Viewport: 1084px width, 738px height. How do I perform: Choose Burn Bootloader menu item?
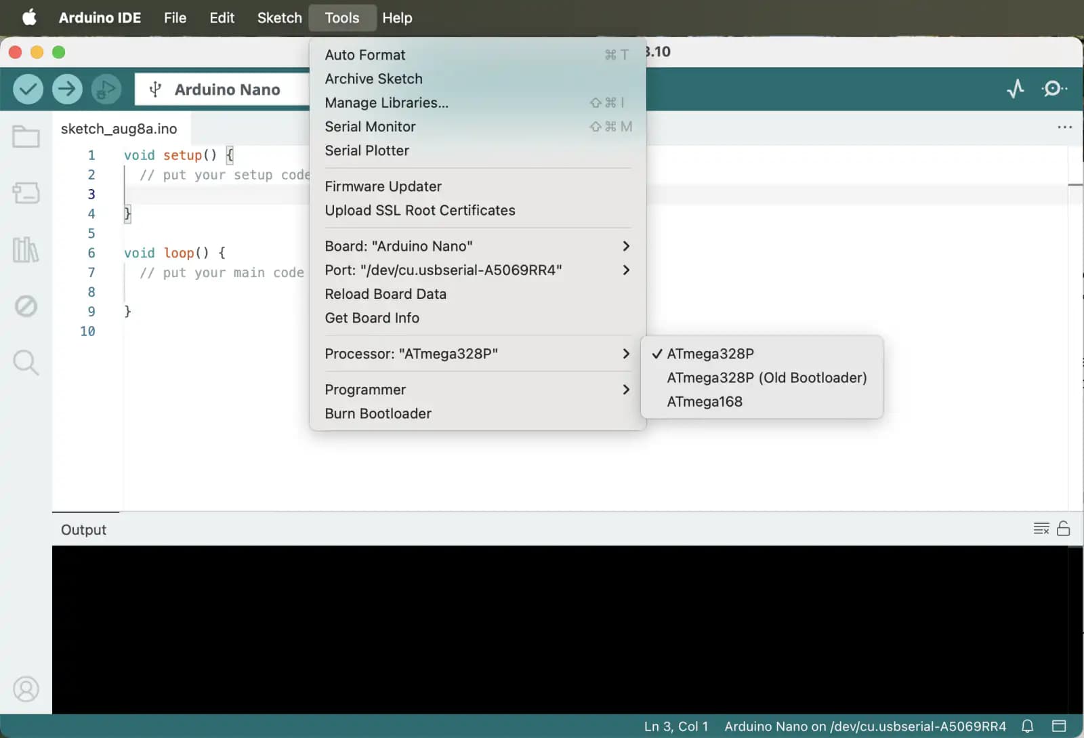pyautogui.click(x=478, y=413)
